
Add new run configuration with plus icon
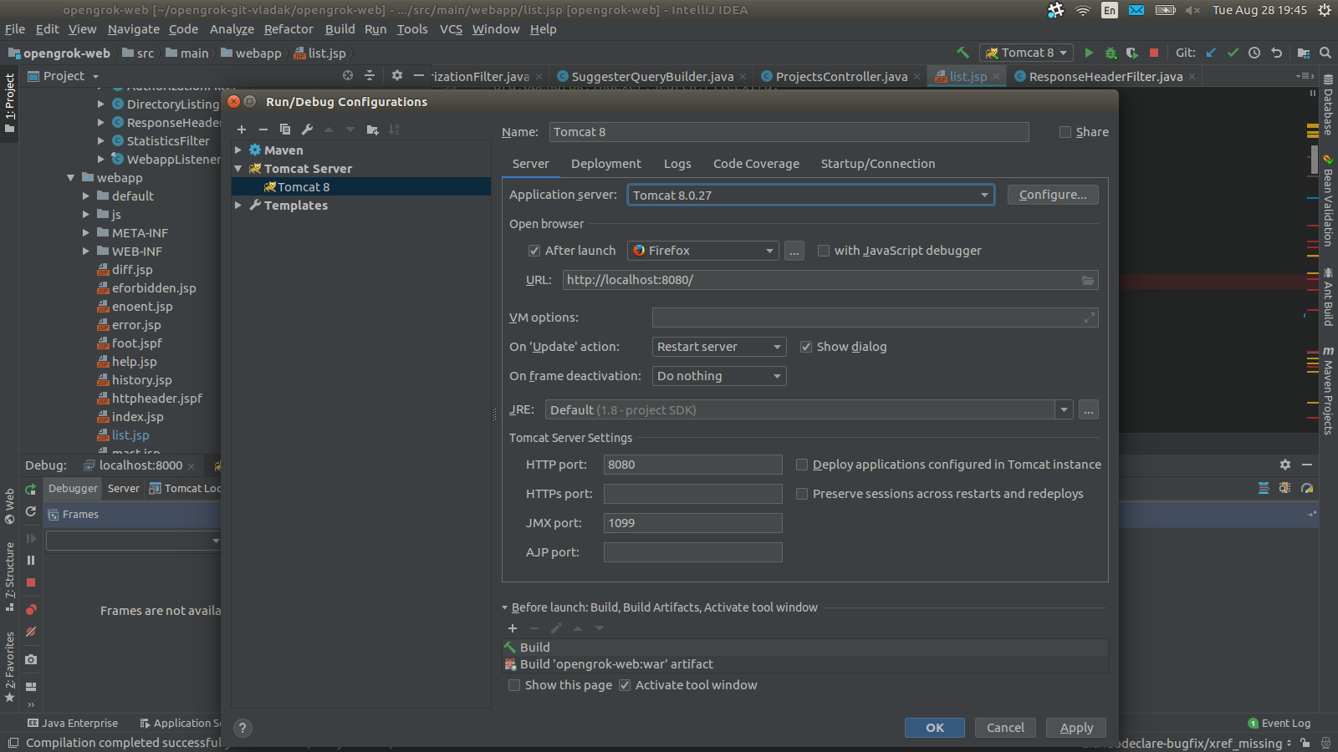tap(242, 130)
